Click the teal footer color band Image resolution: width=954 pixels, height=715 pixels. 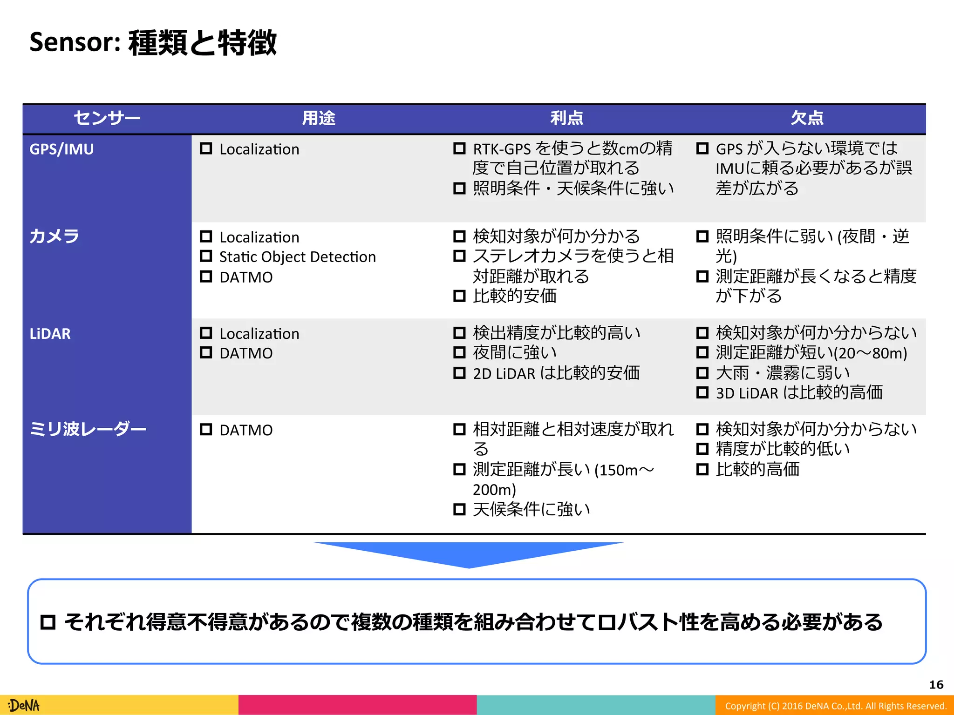596,705
